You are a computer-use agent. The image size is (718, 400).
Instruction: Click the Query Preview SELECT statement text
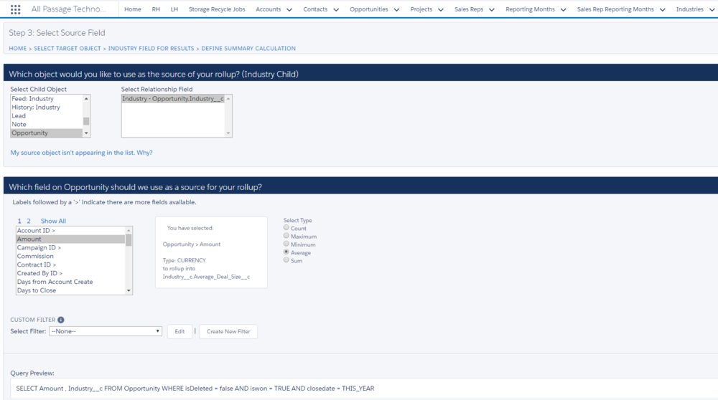click(x=195, y=389)
